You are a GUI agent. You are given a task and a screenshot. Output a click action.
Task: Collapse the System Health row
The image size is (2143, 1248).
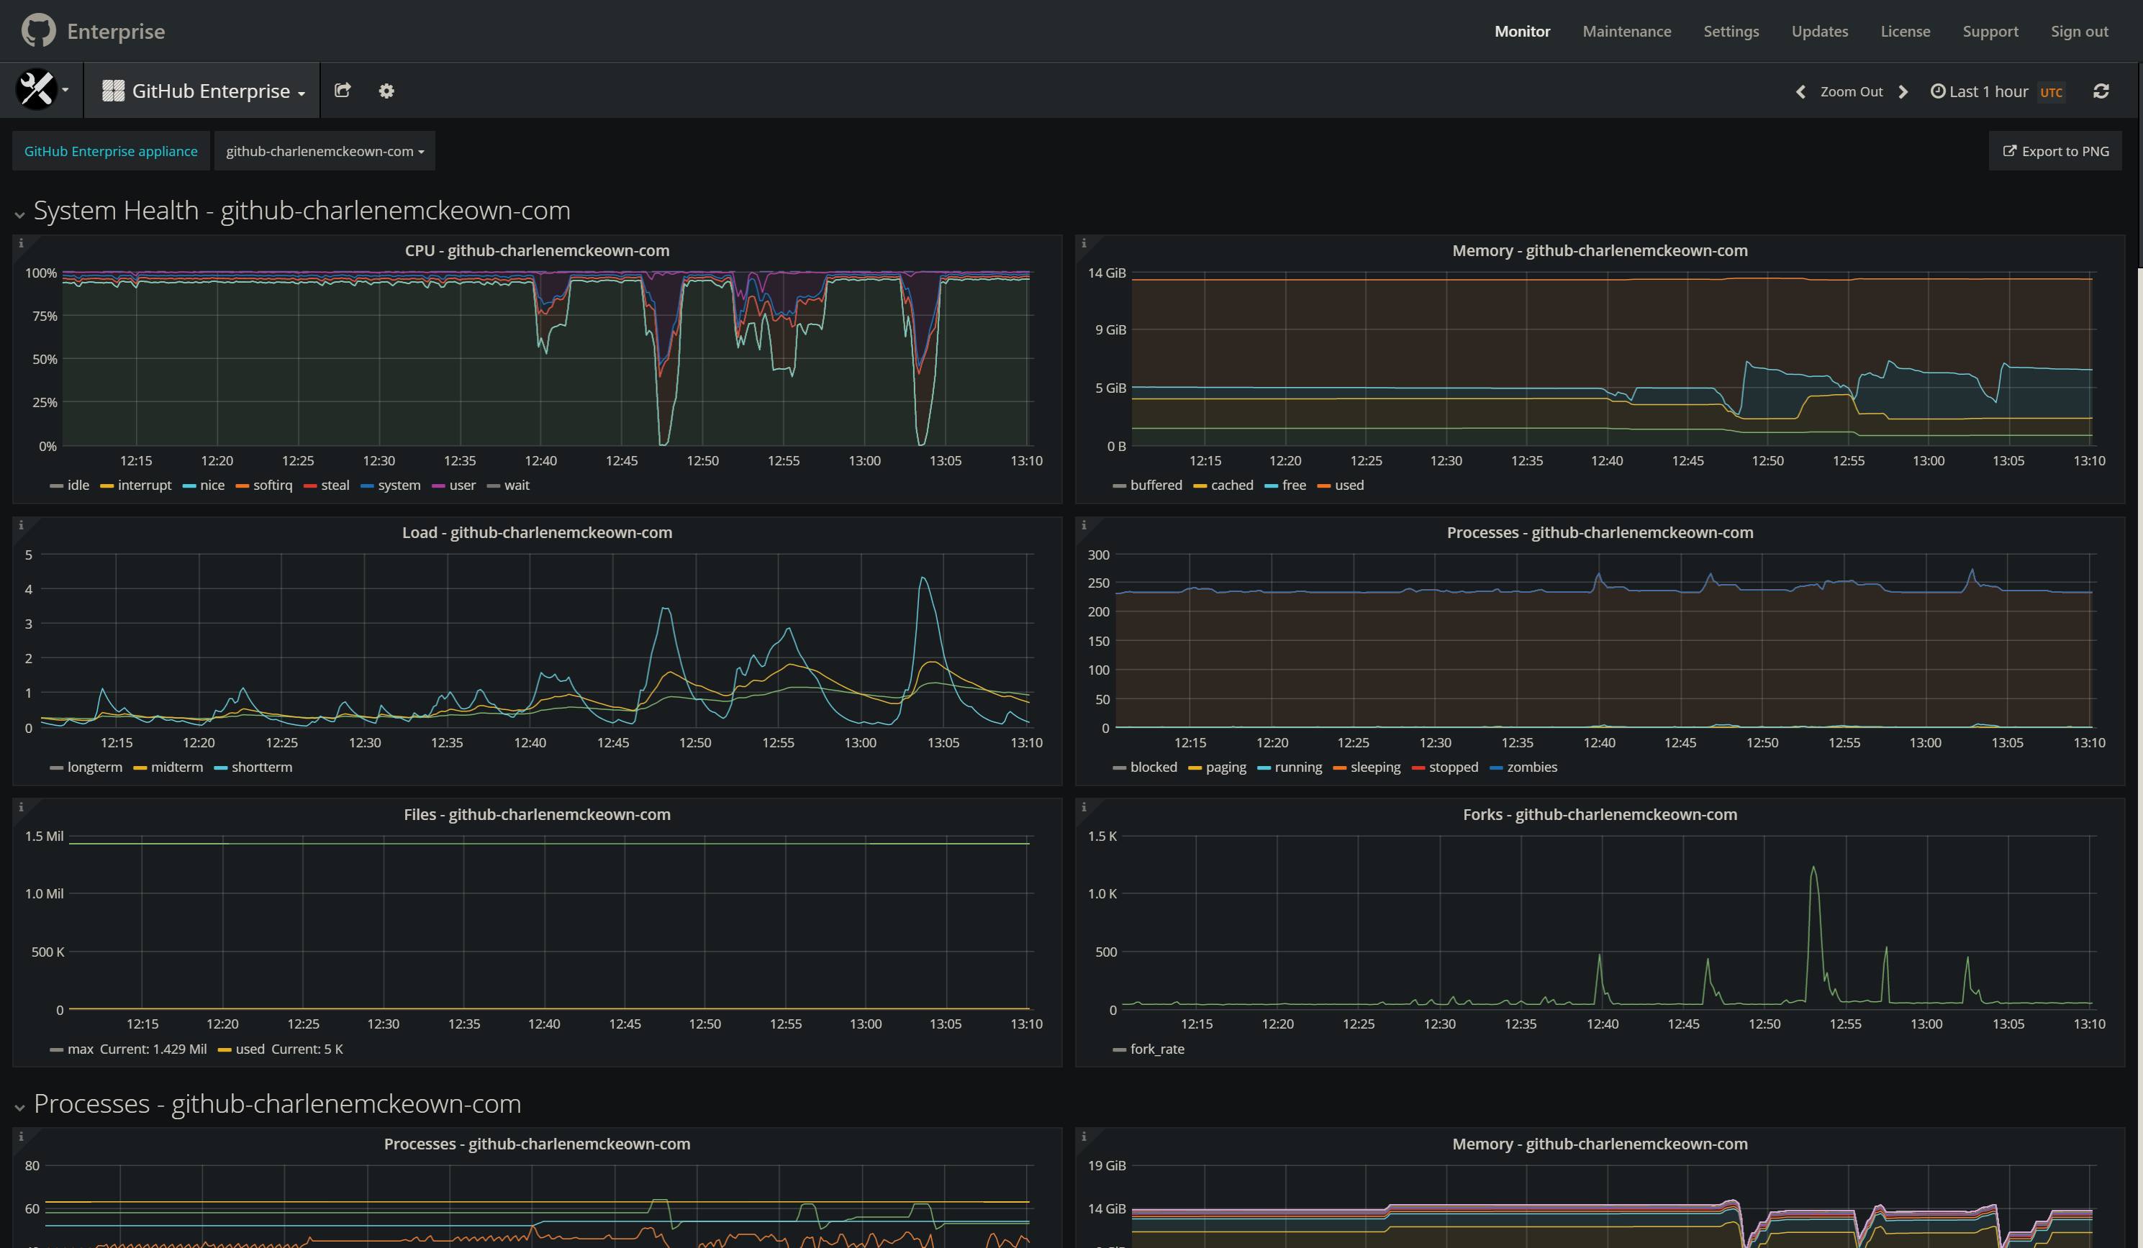(19, 215)
